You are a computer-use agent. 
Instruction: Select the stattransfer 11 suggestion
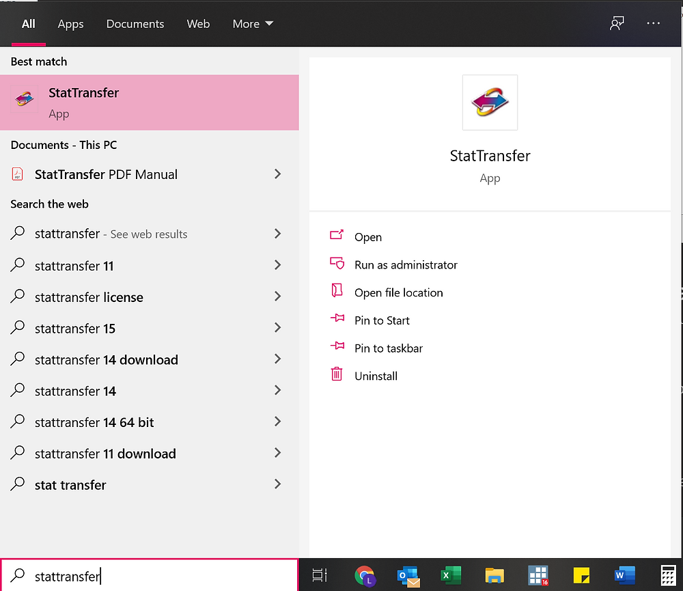[150, 265]
